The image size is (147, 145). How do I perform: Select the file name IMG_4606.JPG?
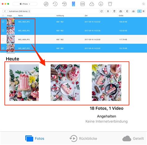coord(24,39)
